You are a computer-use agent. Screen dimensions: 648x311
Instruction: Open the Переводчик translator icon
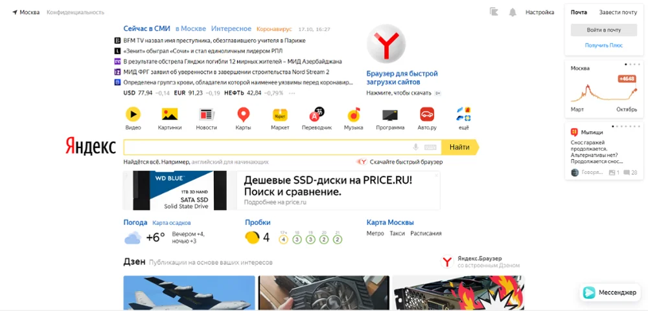pos(317,114)
